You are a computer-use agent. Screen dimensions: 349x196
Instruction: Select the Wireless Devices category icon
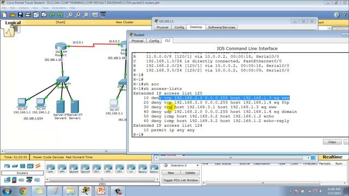(30, 166)
